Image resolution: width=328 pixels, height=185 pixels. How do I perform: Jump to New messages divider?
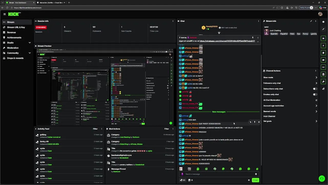pyautogui.click(x=219, y=112)
